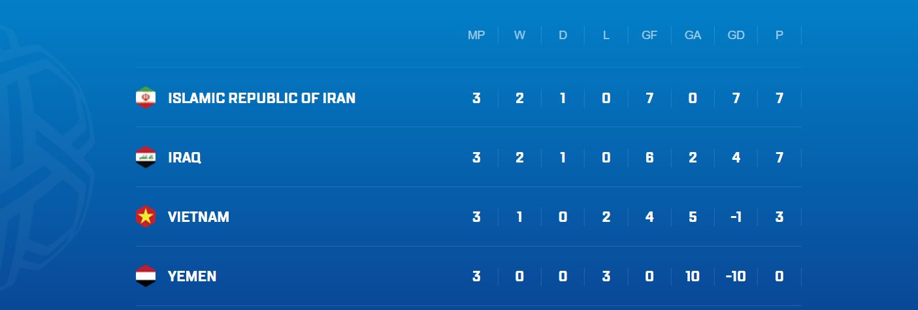The height and width of the screenshot is (310, 918).
Task: Click the L column header
Action: pos(606,35)
